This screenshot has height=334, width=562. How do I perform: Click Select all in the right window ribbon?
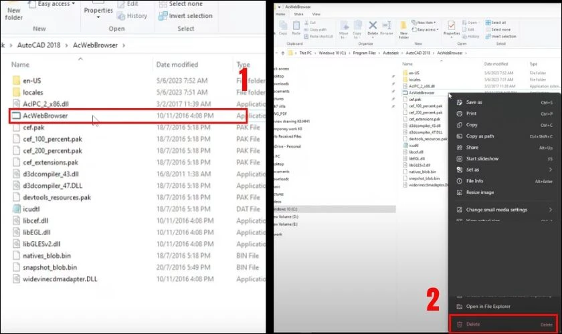click(x=497, y=21)
